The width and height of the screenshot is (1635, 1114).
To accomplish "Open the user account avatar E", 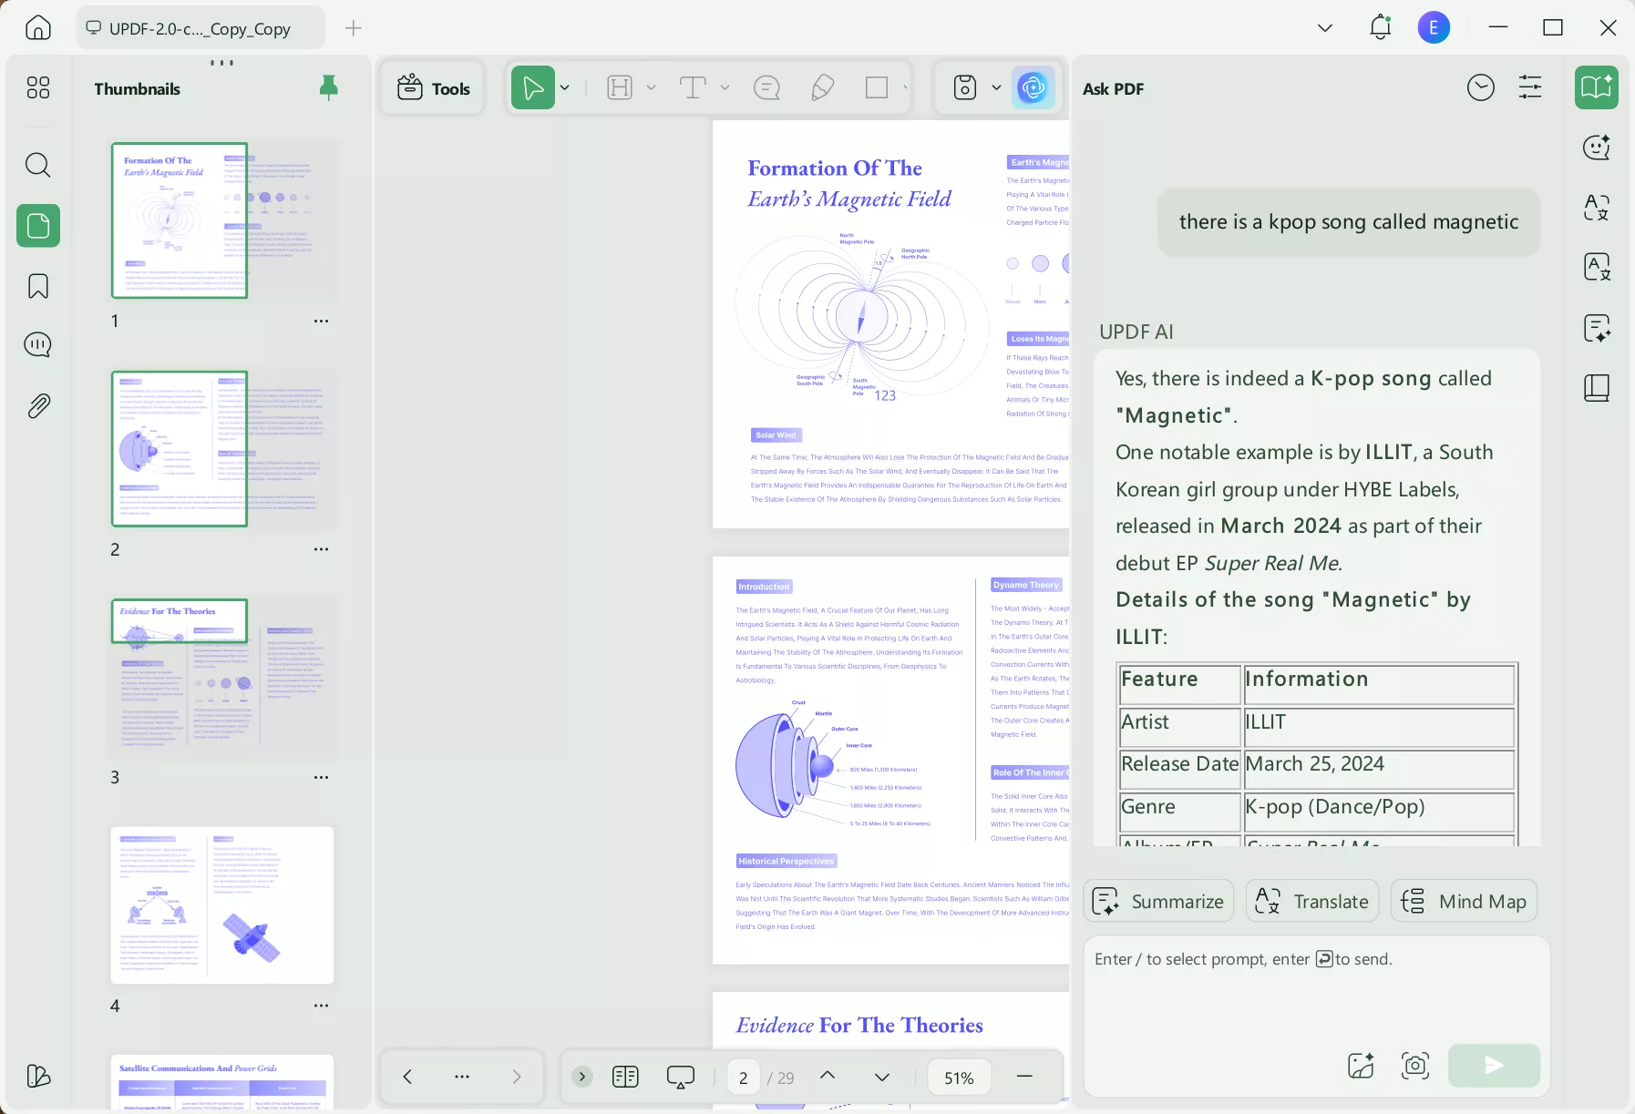I will pos(1434,28).
